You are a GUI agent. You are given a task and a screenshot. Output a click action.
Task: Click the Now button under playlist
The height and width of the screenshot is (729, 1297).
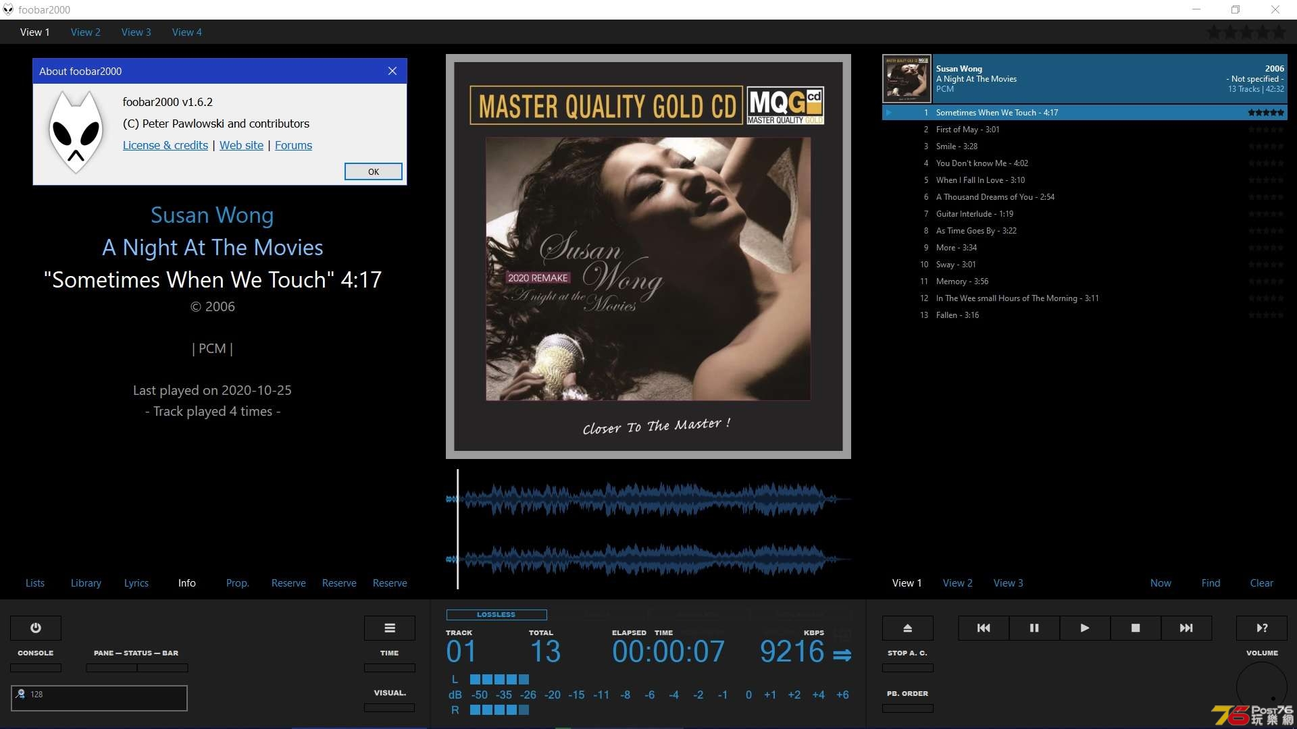click(1161, 583)
